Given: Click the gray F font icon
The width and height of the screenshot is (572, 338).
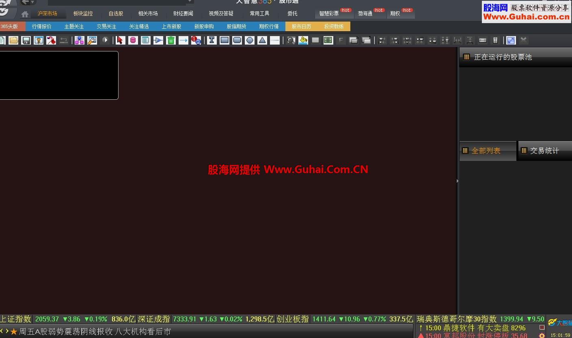Looking at the screenshot, I should pyautogui.click(x=341, y=40).
